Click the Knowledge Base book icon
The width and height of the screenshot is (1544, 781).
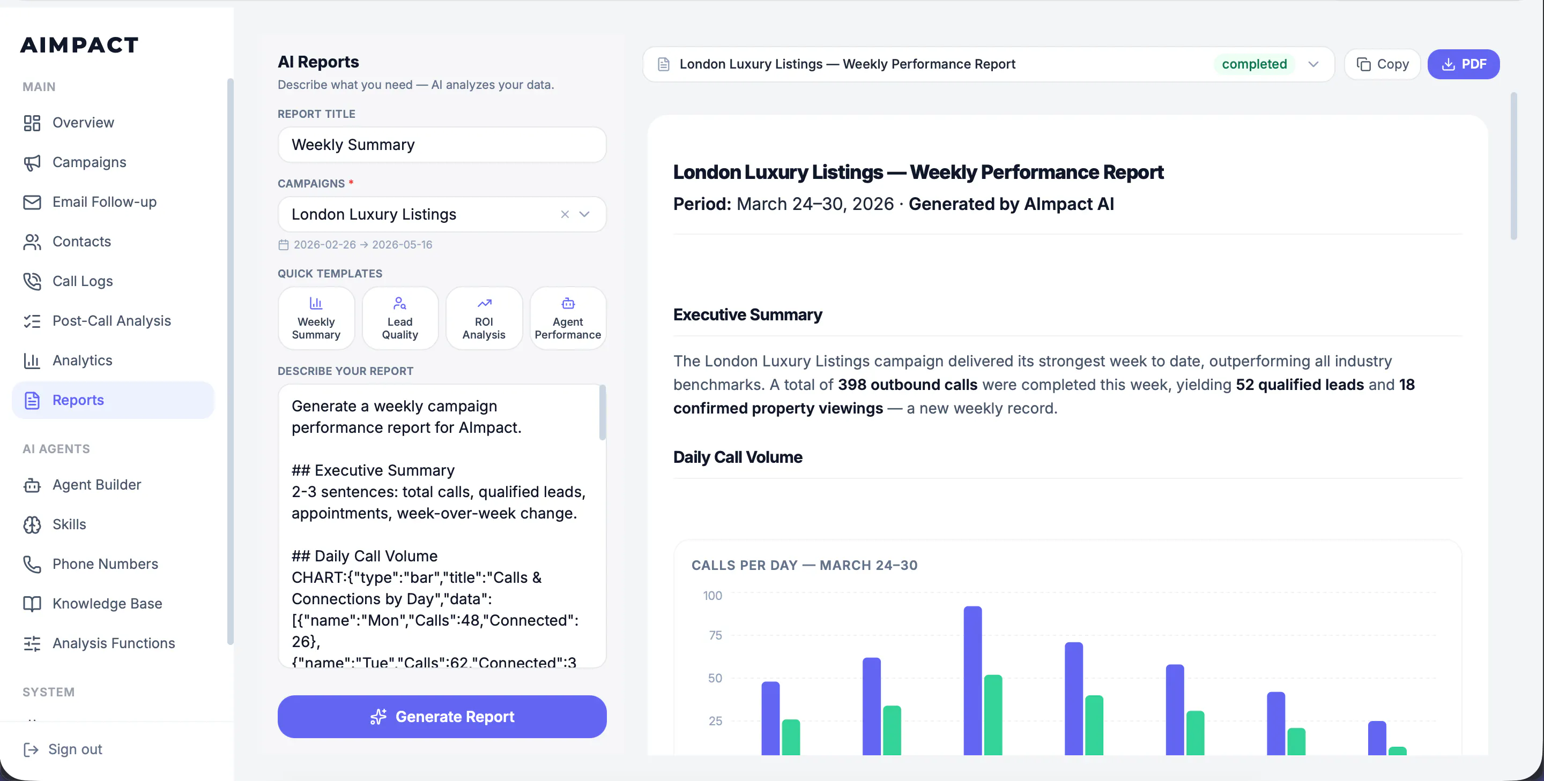point(32,604)
